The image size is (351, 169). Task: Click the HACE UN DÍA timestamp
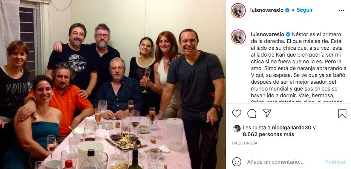click(x=245, y=143)
